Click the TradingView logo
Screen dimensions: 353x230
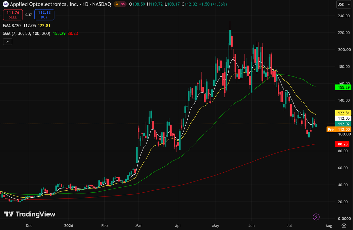point(29,214)
